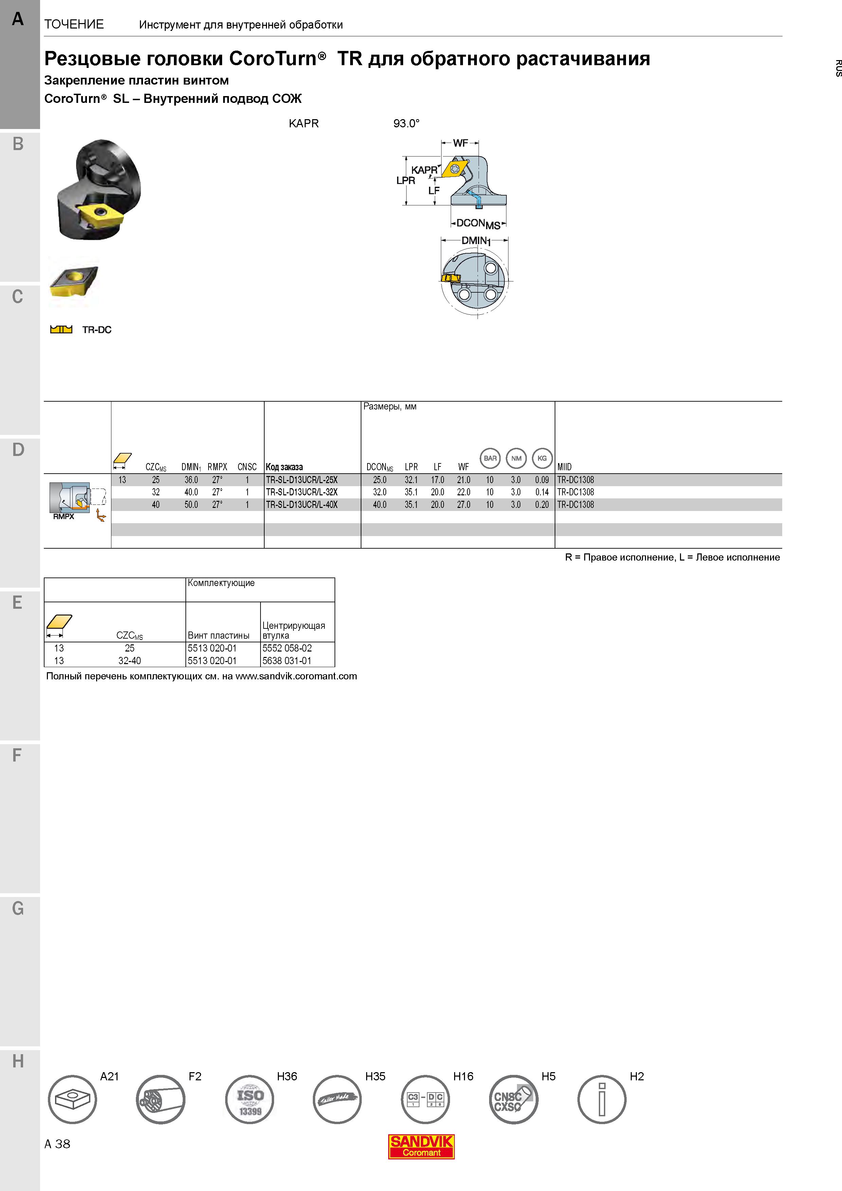Click the Центрирующая втулка column header
Viewport: 842px width, 1191px height.
pyautogui.click(x=294, y=630)
